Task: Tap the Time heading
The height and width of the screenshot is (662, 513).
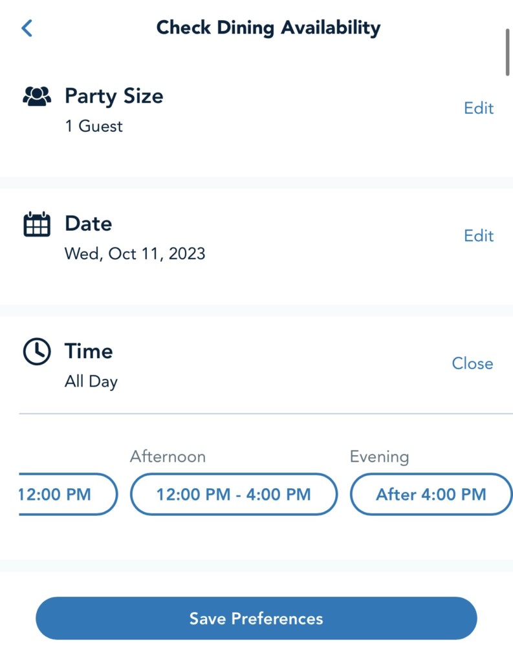Action: [89, 351]
